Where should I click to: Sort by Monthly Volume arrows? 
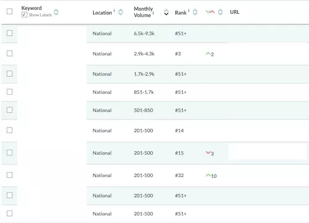166,12
